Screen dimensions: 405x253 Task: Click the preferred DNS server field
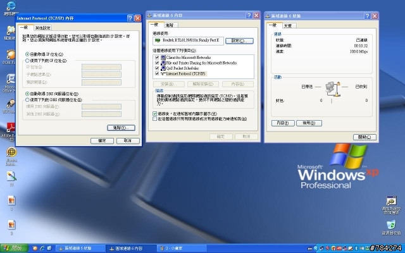point(101,106)
